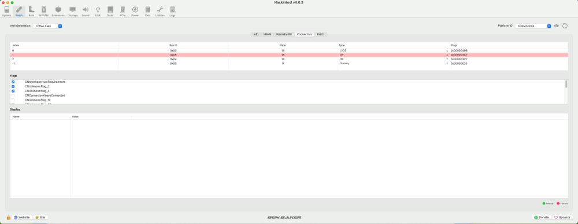Open the Power section
Image resolution: width=578 pixels, height=224 pixels.
click(135, 12)
